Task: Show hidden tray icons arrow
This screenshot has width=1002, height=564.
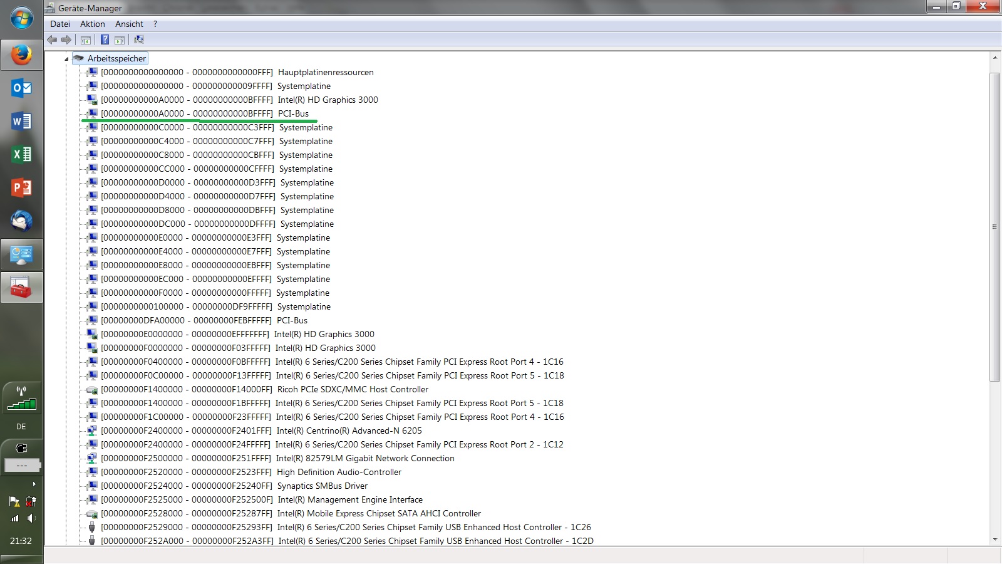Action: point(34,484)
